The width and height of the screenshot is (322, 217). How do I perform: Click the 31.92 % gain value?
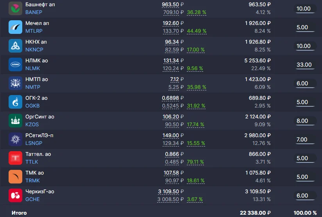point(196,106)
